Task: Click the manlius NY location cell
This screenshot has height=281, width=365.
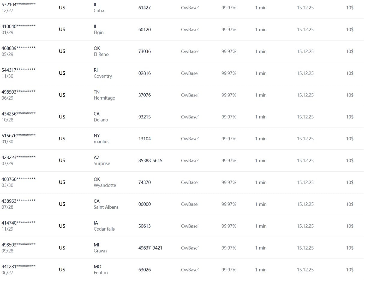Action: coord(101,139)
